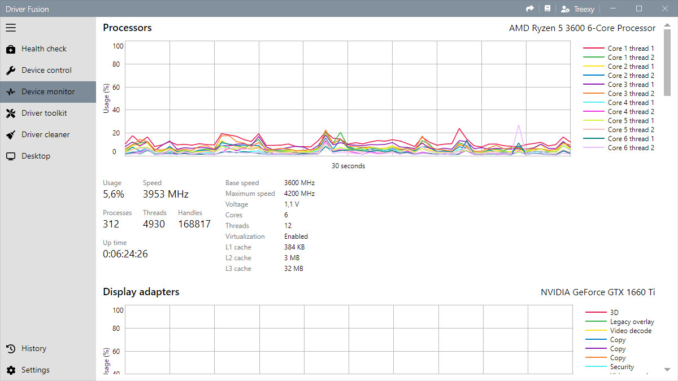Viewport: 678px width, 381px height.
Task: Open Settings from the sidebar
Action: 48,370
